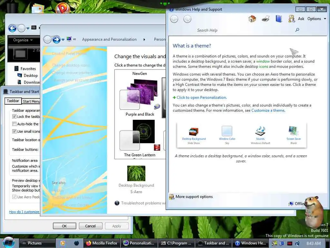
Task: Switch to Pictures taskbar button
Action: (37, 243)
